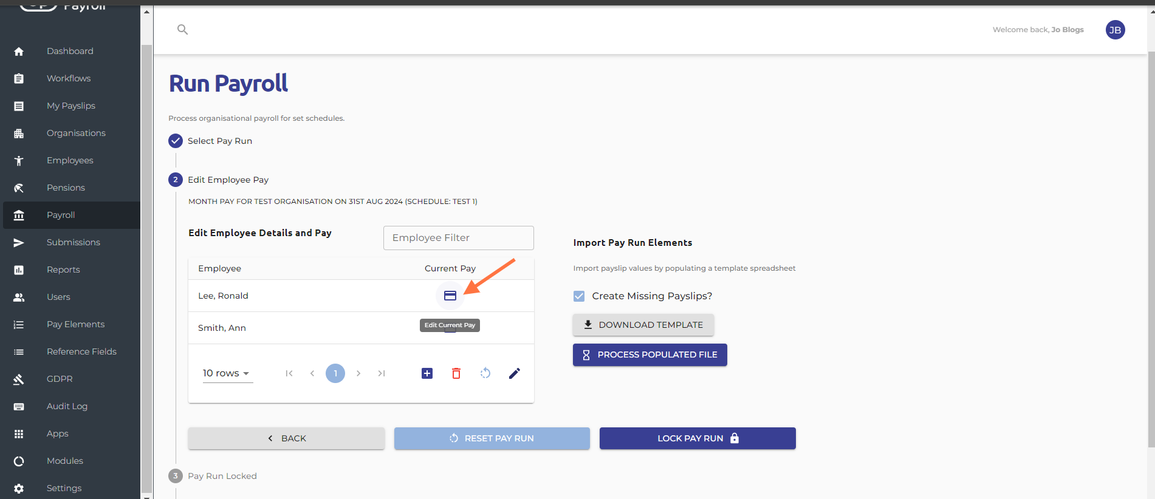Open the 10 rows dropdown
The image size is (1155, 499).
coord(227,373)
